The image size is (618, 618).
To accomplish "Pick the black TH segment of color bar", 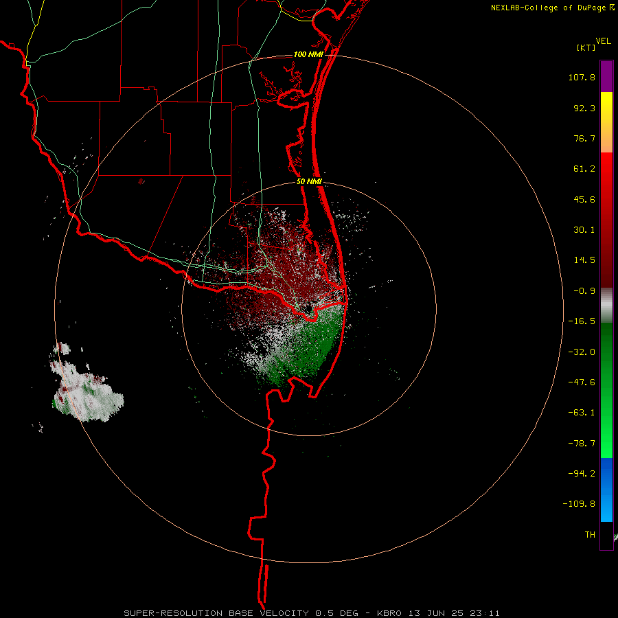I will pos(606,535).
